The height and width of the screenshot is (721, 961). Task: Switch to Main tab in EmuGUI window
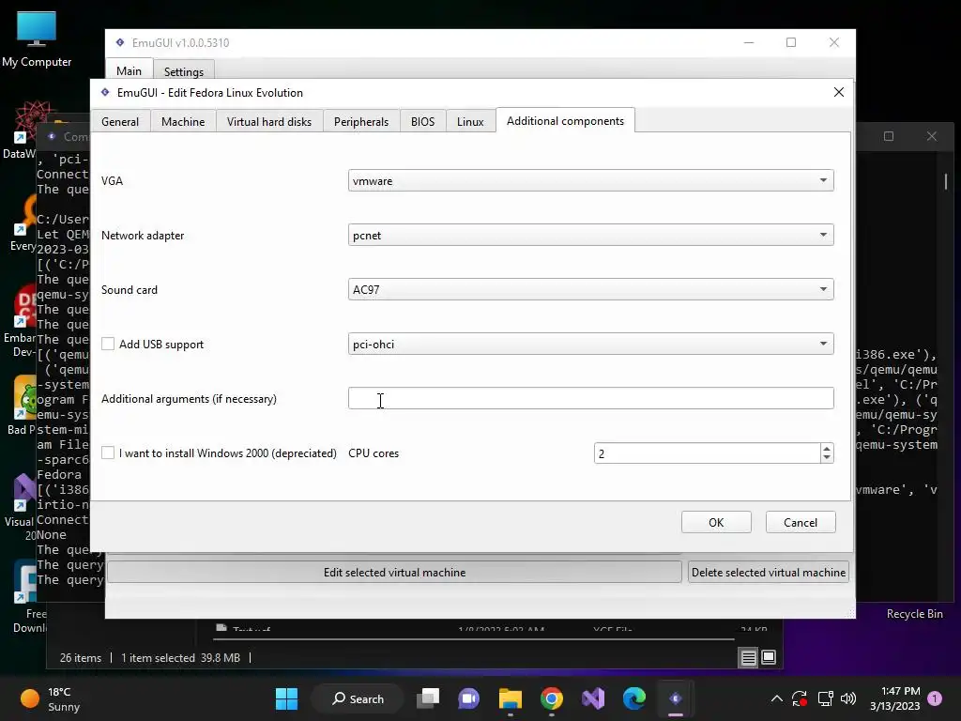click(129, 70)
